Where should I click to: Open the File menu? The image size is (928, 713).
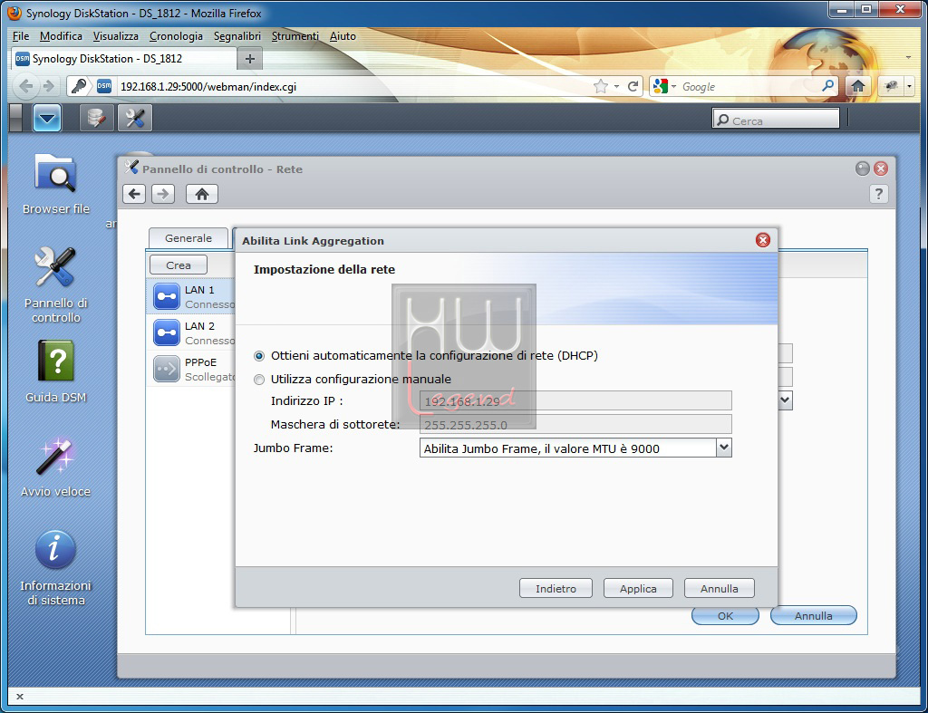point(21,36)
